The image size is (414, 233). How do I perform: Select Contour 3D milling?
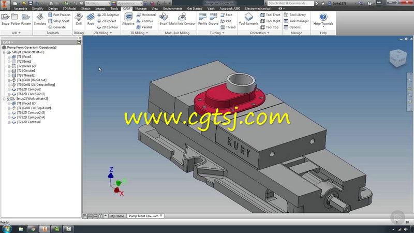[x=145, y=21]
